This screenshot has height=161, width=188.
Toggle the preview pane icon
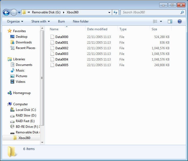click(170, 21)
